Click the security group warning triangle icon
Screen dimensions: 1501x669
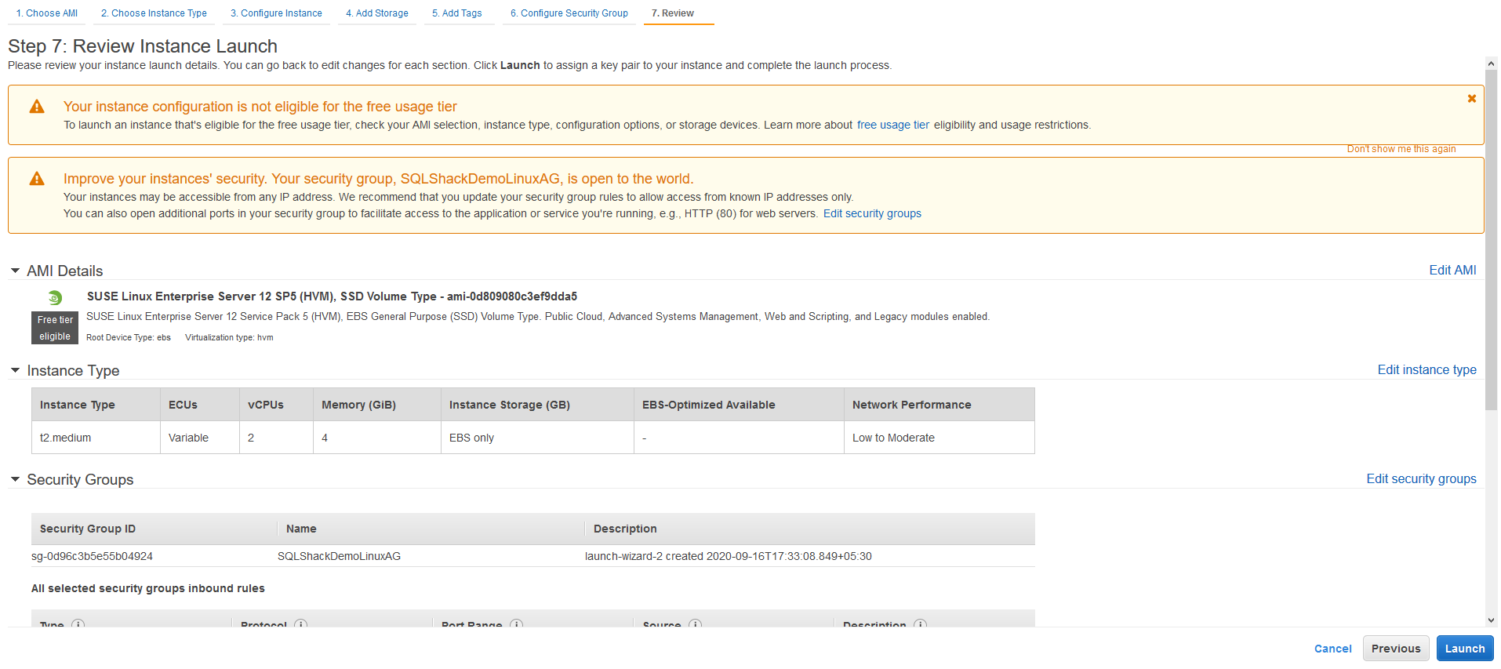(37, 179)
